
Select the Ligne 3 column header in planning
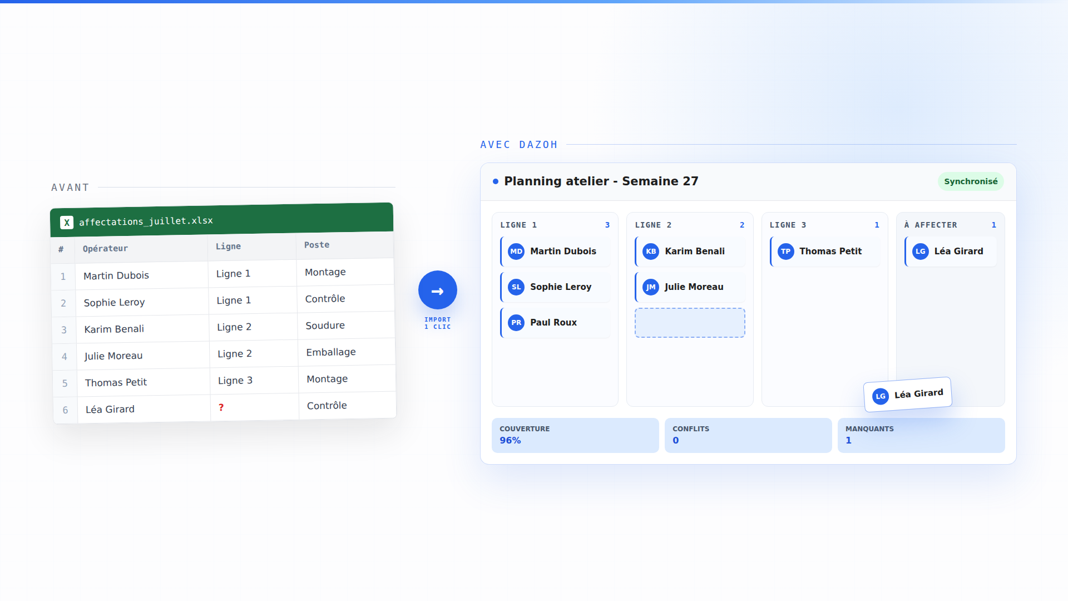click(788, 225)
